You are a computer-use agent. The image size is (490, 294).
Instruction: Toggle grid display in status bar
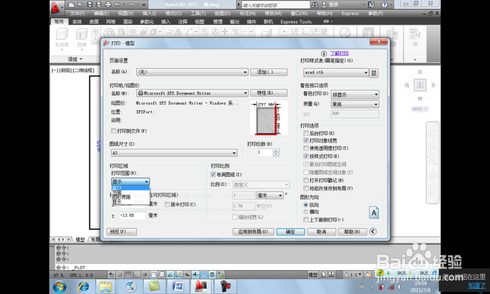tap(128, 274)
